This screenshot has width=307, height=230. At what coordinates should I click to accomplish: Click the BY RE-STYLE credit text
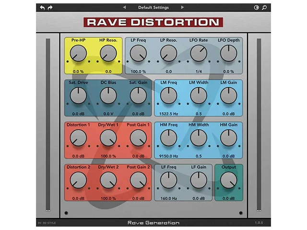click(x=47, y=223)
